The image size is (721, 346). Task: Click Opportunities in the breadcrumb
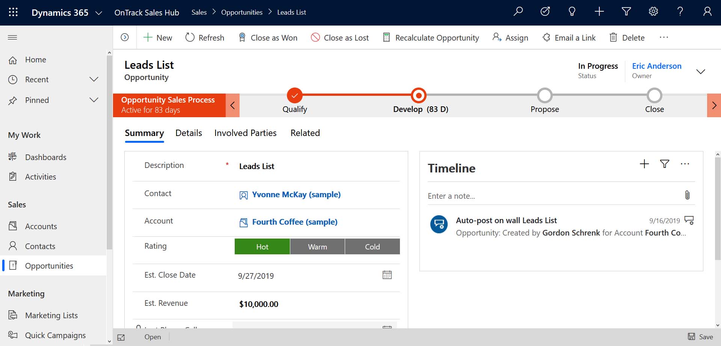242,12
